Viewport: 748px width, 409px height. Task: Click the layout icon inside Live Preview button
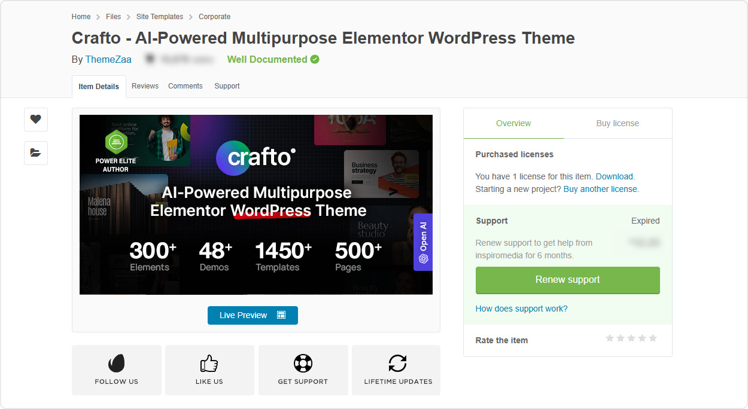pos(281,315)
